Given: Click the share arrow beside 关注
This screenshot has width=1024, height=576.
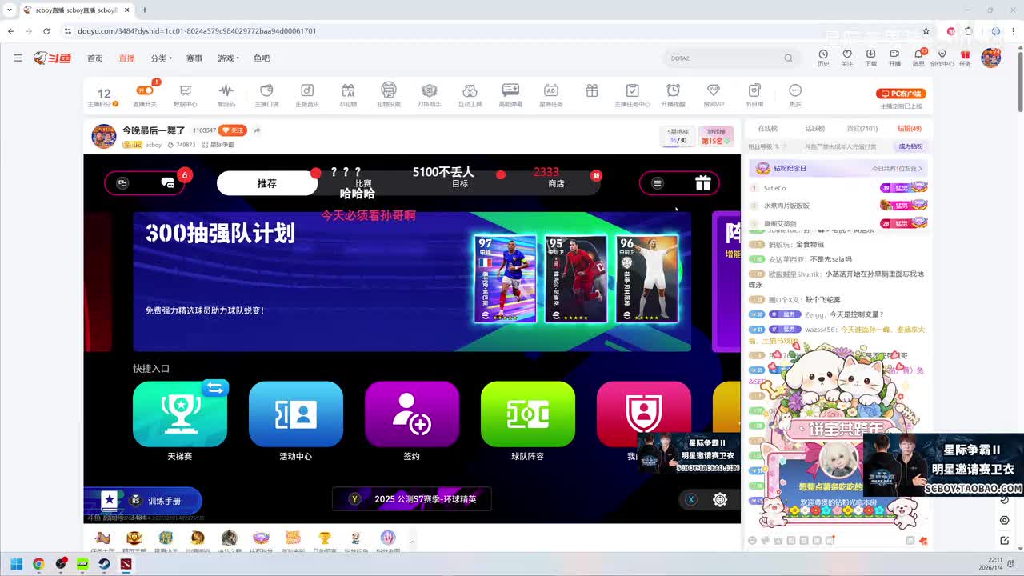Looking at the screenshot, I should tap(257, 130).
